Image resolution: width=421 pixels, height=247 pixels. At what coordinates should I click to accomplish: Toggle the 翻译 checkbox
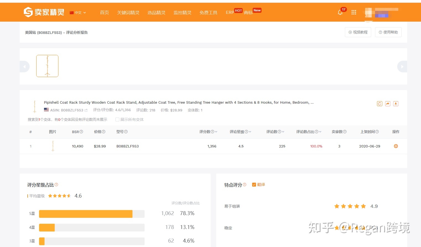[254, 185]
